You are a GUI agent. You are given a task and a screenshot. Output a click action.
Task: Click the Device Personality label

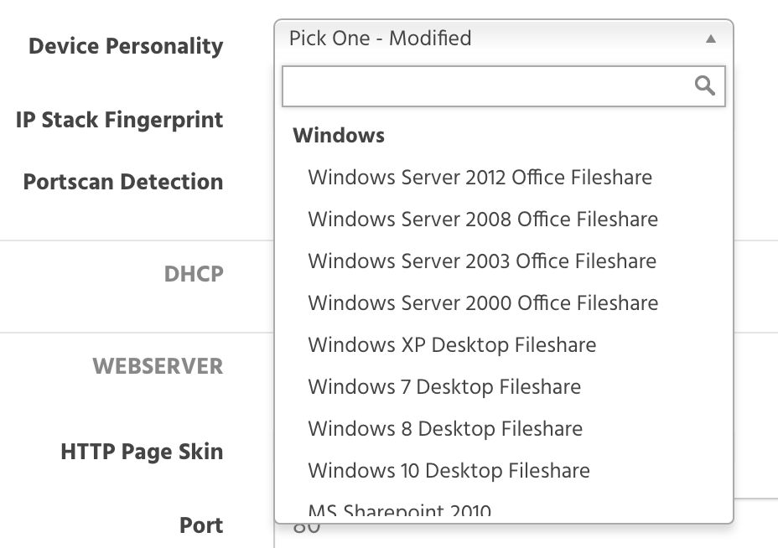coord(126,46)
